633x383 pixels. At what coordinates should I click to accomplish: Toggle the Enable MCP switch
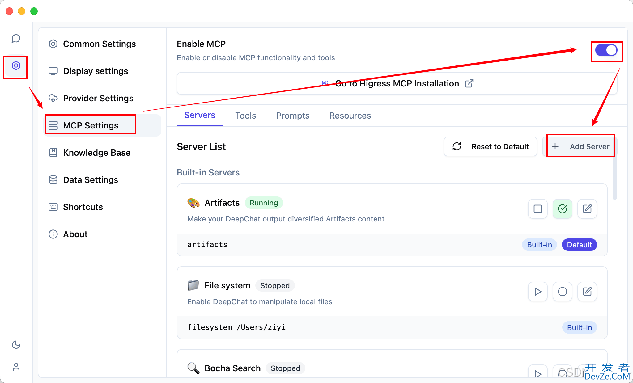click(606, 50)
